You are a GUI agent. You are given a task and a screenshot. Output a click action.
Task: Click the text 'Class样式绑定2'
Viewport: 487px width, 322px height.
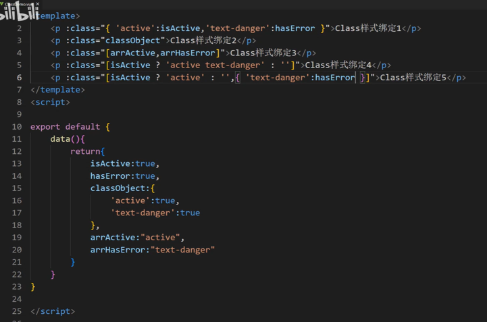click(203, 41)
